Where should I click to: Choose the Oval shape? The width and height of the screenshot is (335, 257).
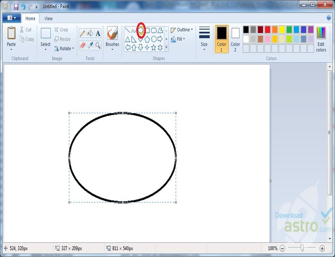(x=141, y=30)
